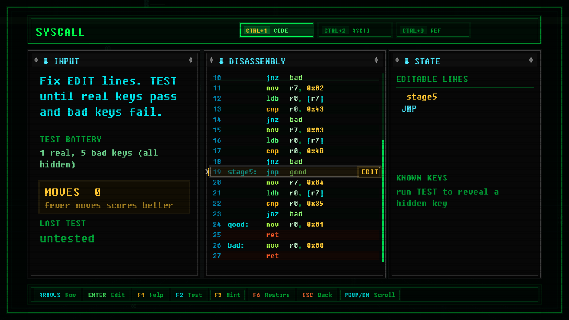Click the '1 real, 5 bad keys' text
The image size is (569, 320).
click(x=99, y=159)
